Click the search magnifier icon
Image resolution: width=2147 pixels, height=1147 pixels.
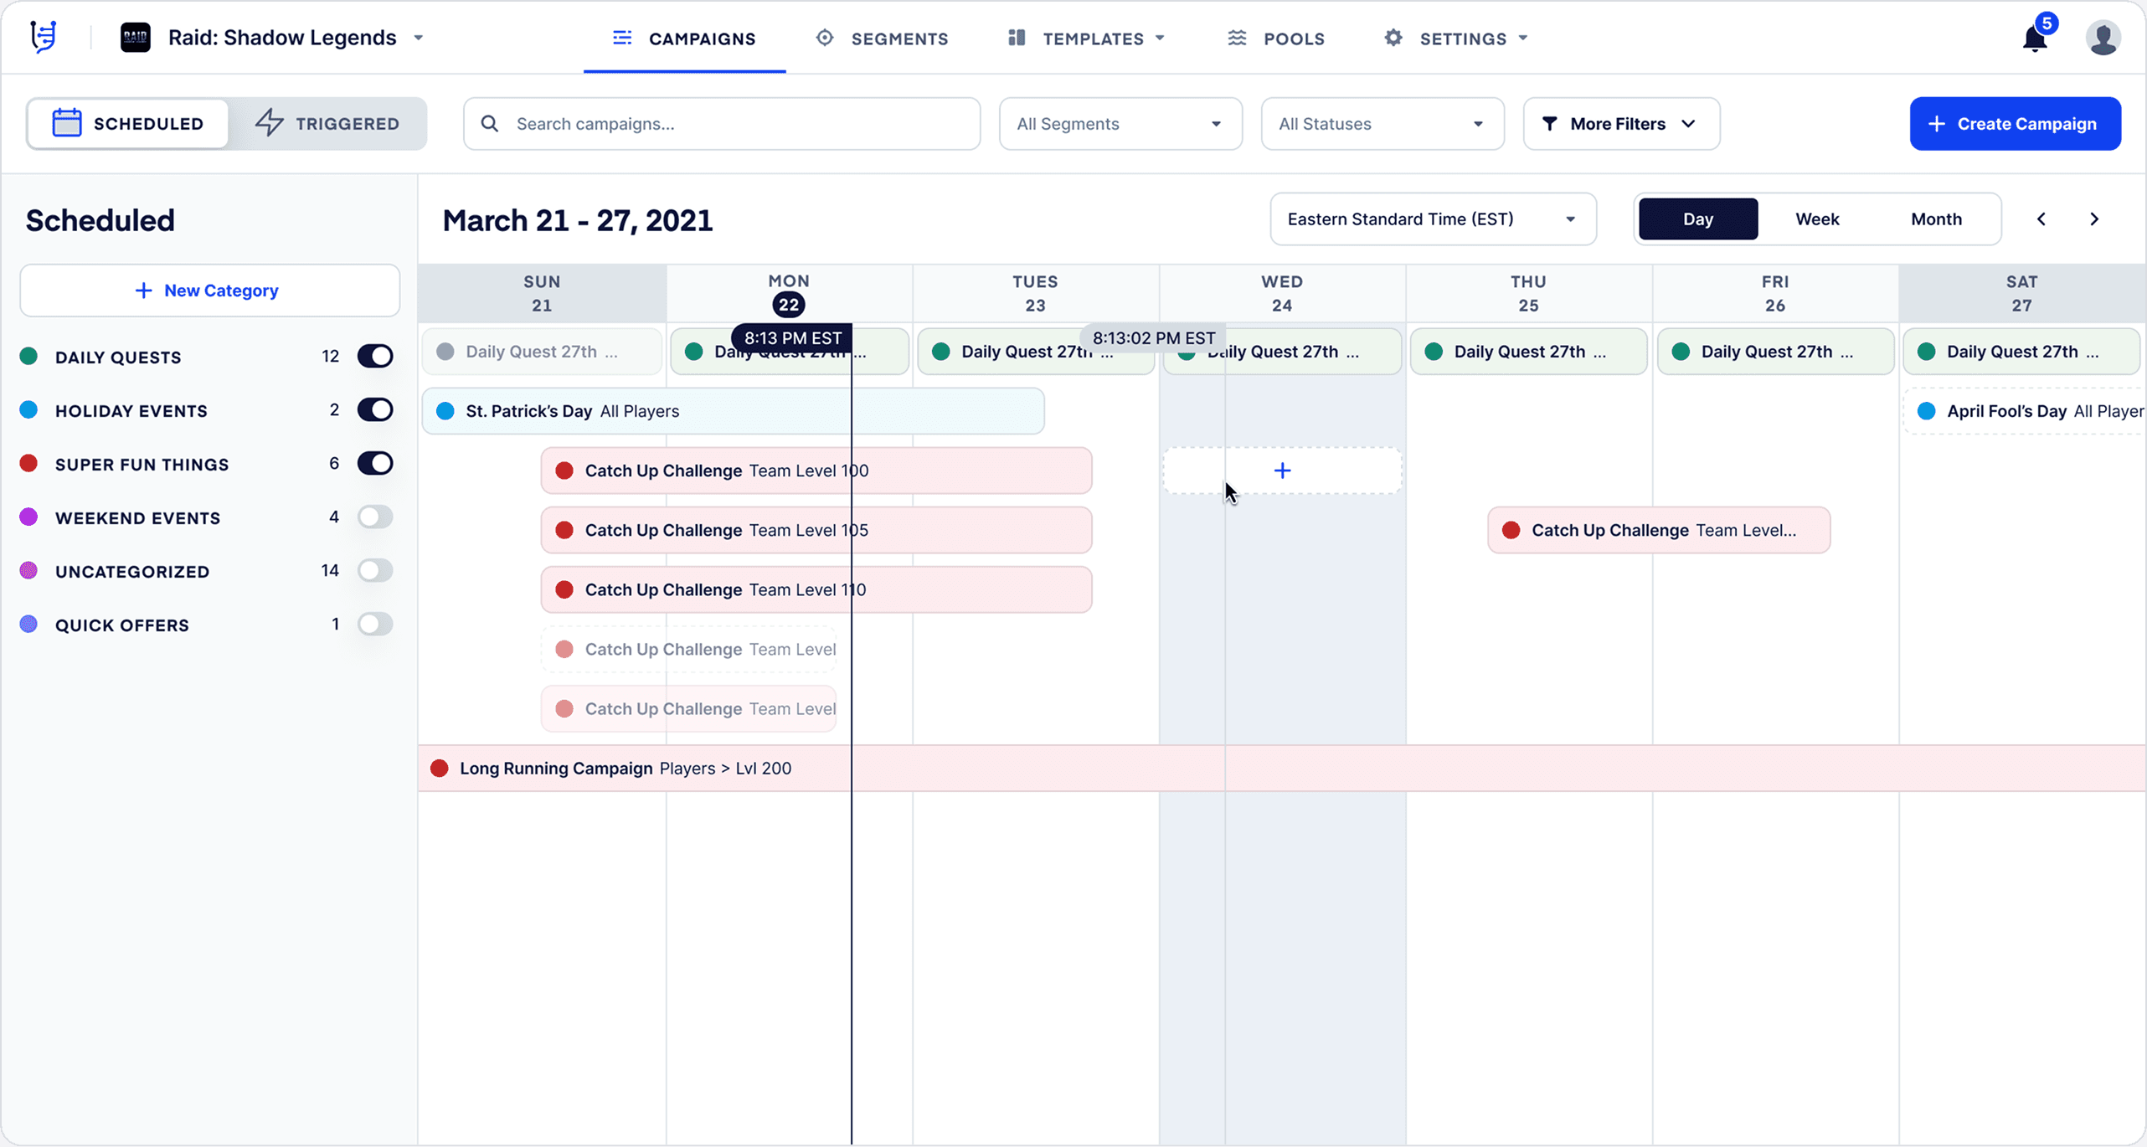490,124
